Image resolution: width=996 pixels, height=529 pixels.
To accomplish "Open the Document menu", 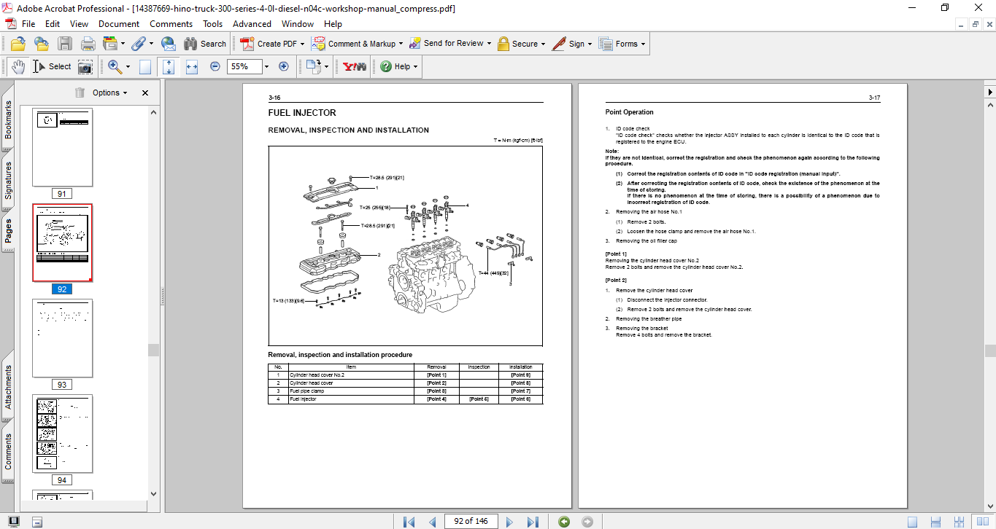I will (x=119, y=24).
